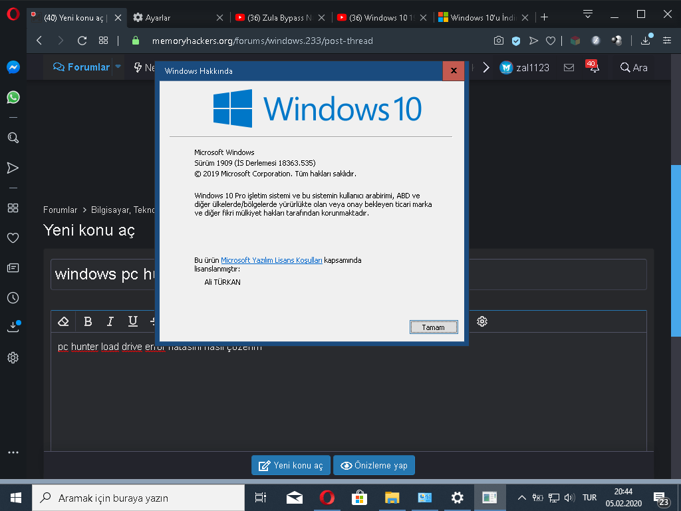The image size is (681, 511).
Task: Open personal news in the sidebar
Action: pos(13,267)
